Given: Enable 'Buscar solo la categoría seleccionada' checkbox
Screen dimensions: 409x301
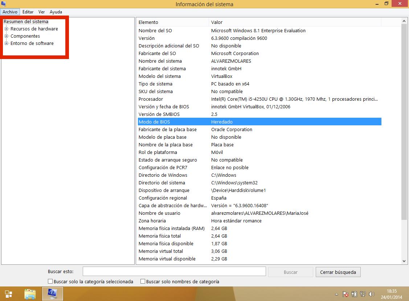Looking at the screenshot, I should [x=50, y=281].
